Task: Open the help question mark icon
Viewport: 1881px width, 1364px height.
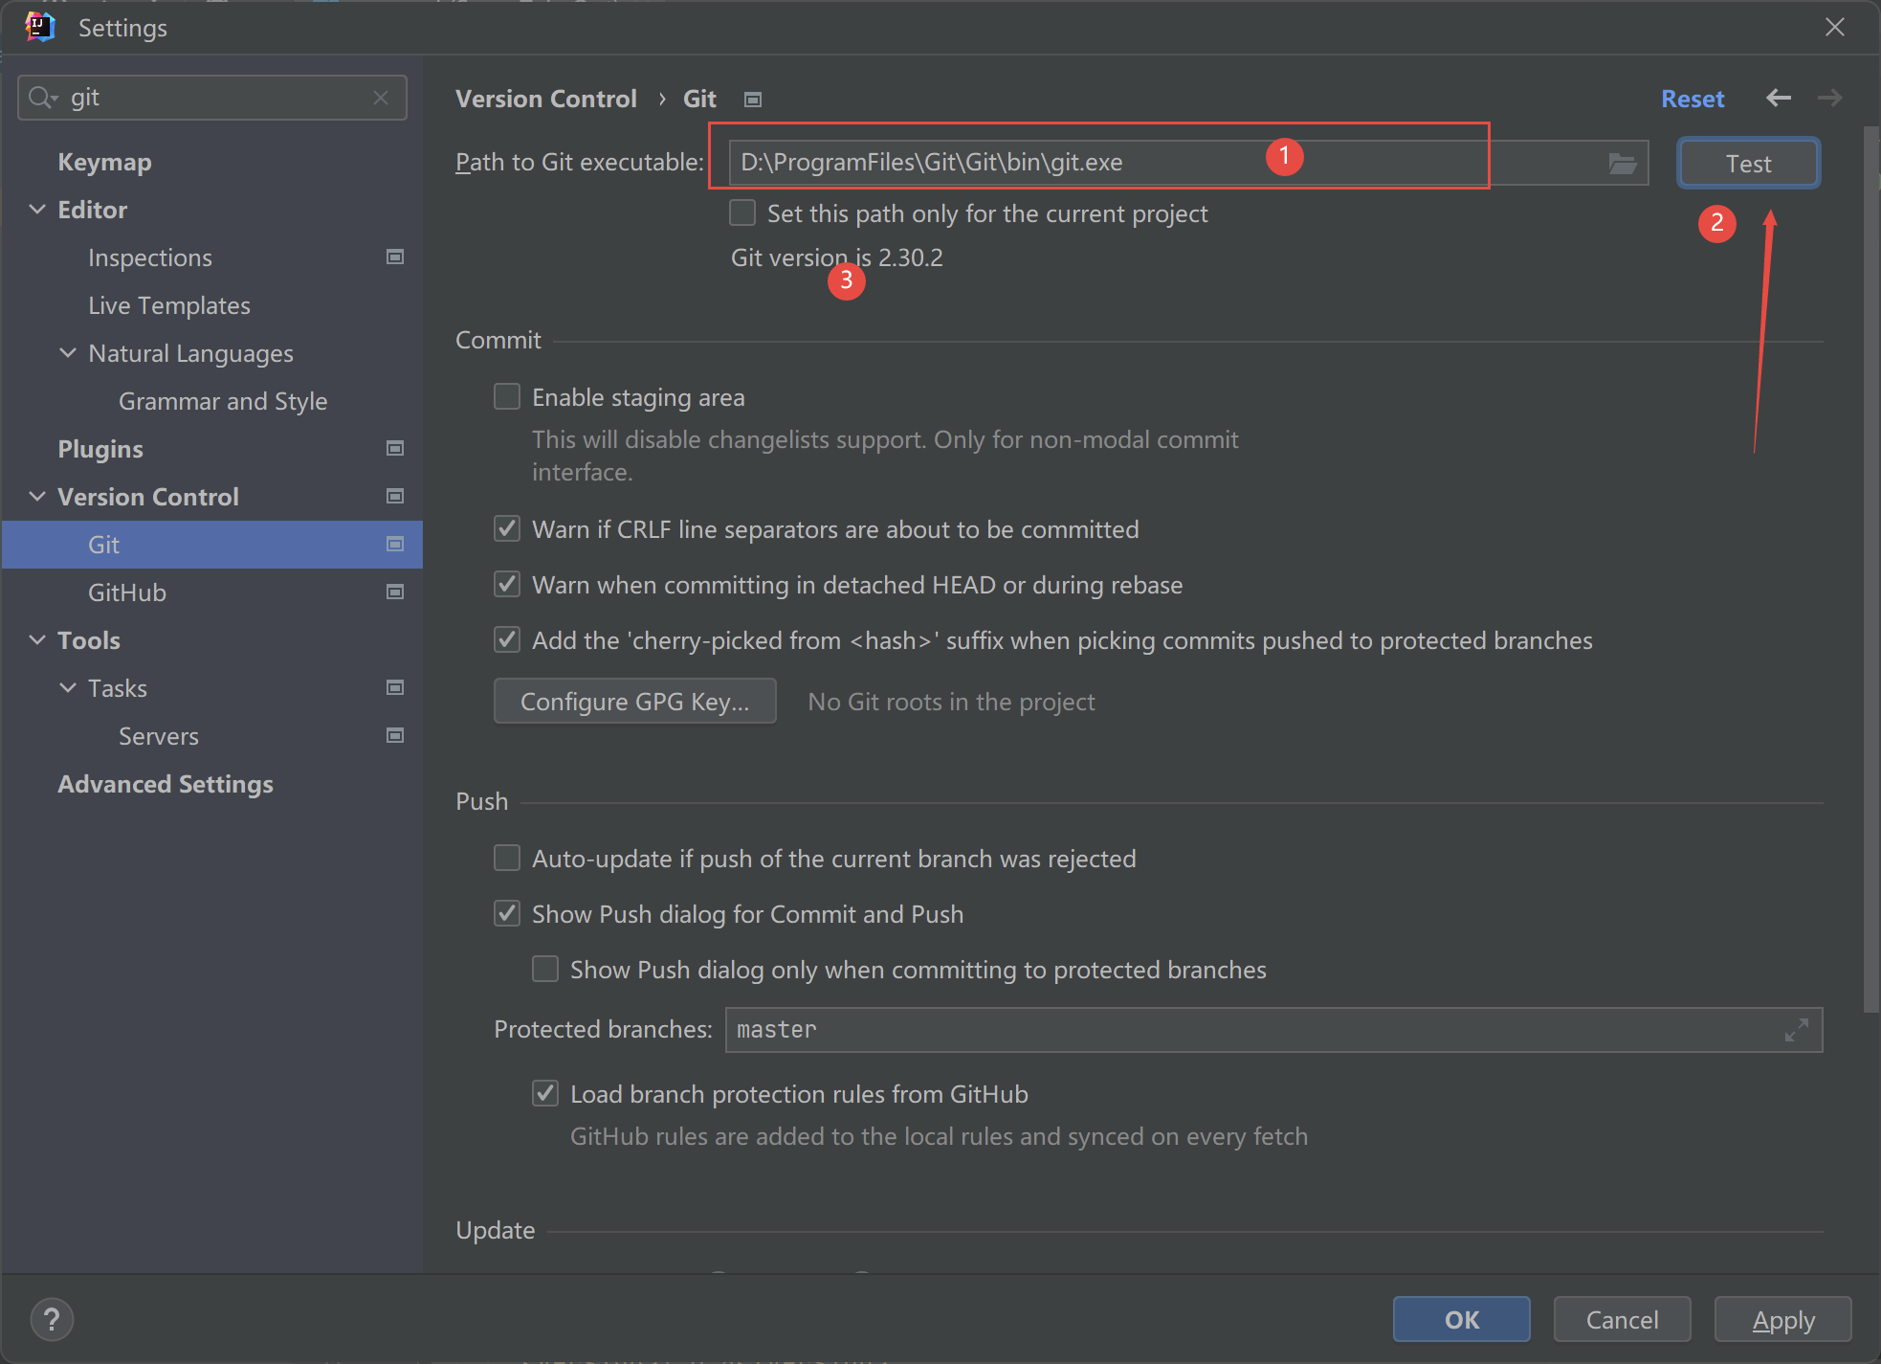Action: pyautogui.click(x=52, y=1320)
